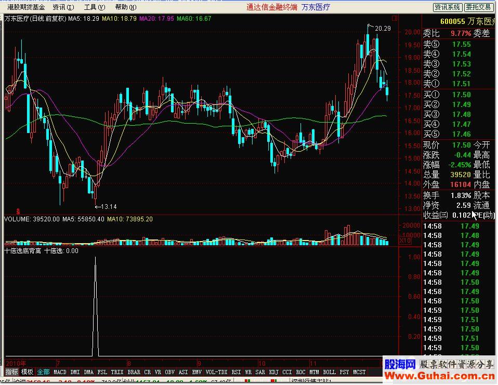The height and width of the screenshot is (385, 498).
Task: Switch to the 模板 tab
Action: tap(27, 371)
